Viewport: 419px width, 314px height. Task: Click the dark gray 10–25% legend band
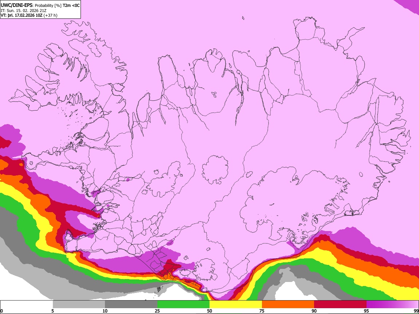[x=131, y=305]
